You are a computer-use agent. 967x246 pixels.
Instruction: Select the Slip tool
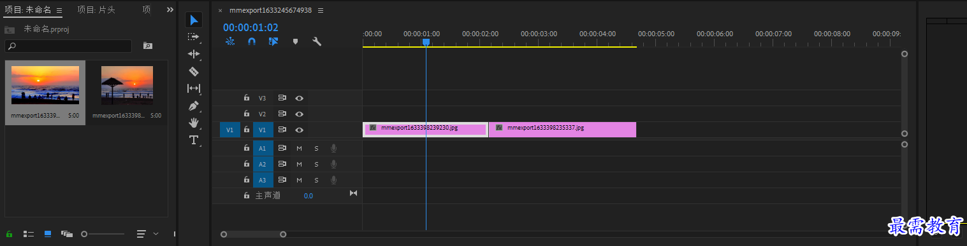[x=194, y=88]
